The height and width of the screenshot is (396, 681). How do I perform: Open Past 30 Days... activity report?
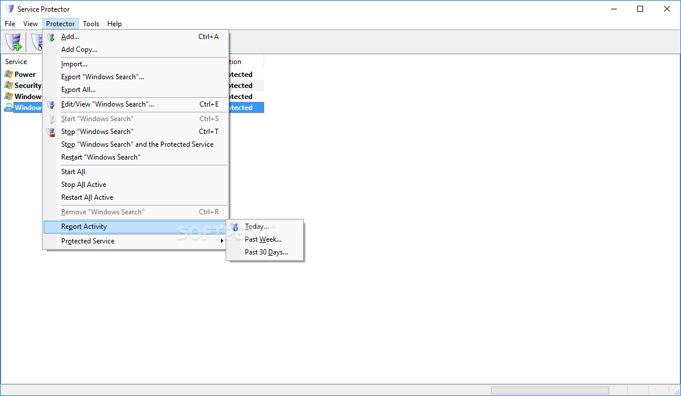tap(265, 252)
